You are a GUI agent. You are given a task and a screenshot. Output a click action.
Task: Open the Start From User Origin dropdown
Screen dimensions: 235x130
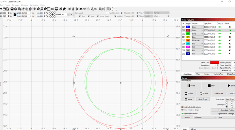point(230,99)
